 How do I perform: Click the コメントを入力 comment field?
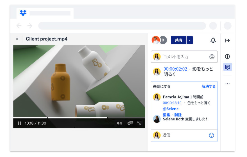[x=184, y=57]
